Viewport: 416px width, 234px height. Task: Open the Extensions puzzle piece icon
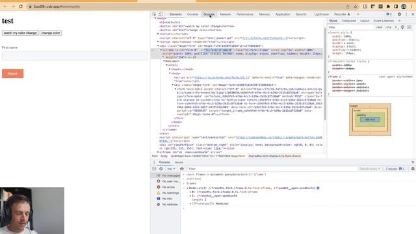tap(388, 6)
